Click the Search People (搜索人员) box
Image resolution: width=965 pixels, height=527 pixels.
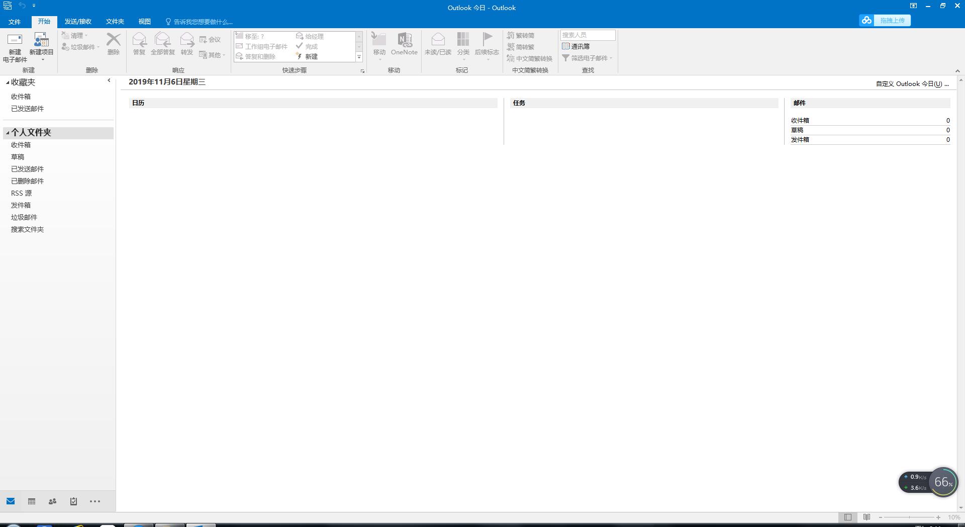click(588, 35)
